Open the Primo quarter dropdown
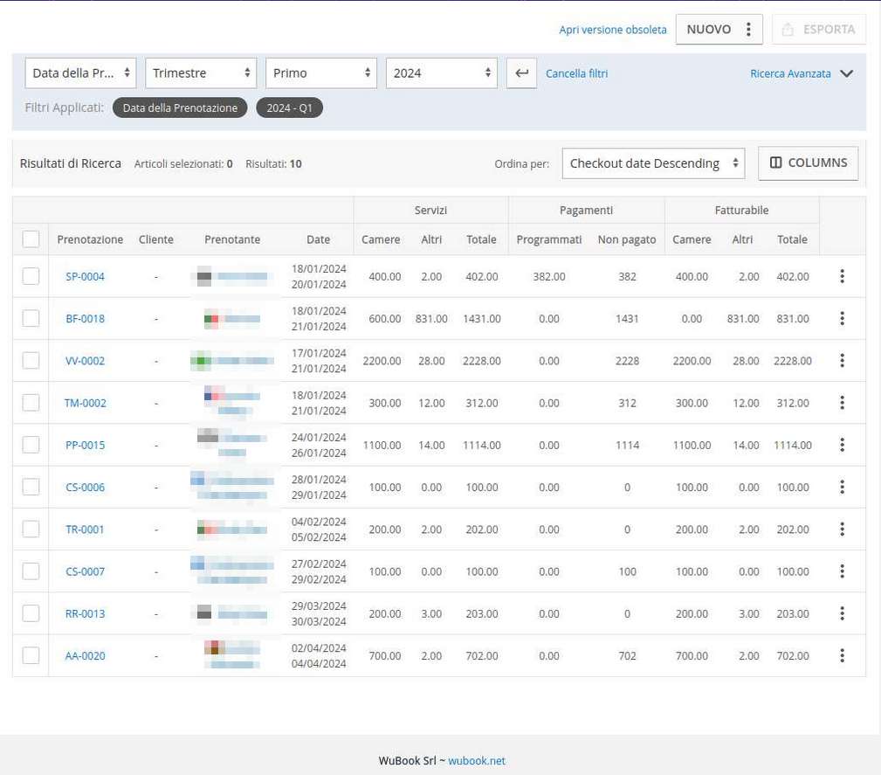The height and width of the screenshot is (775, 881). [320, 73]
